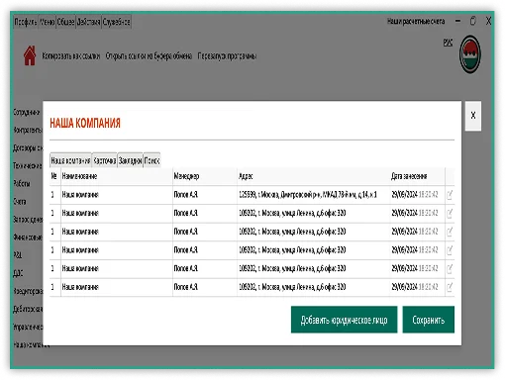
Task: Open the Меню menu item
Action: point(47,22)
